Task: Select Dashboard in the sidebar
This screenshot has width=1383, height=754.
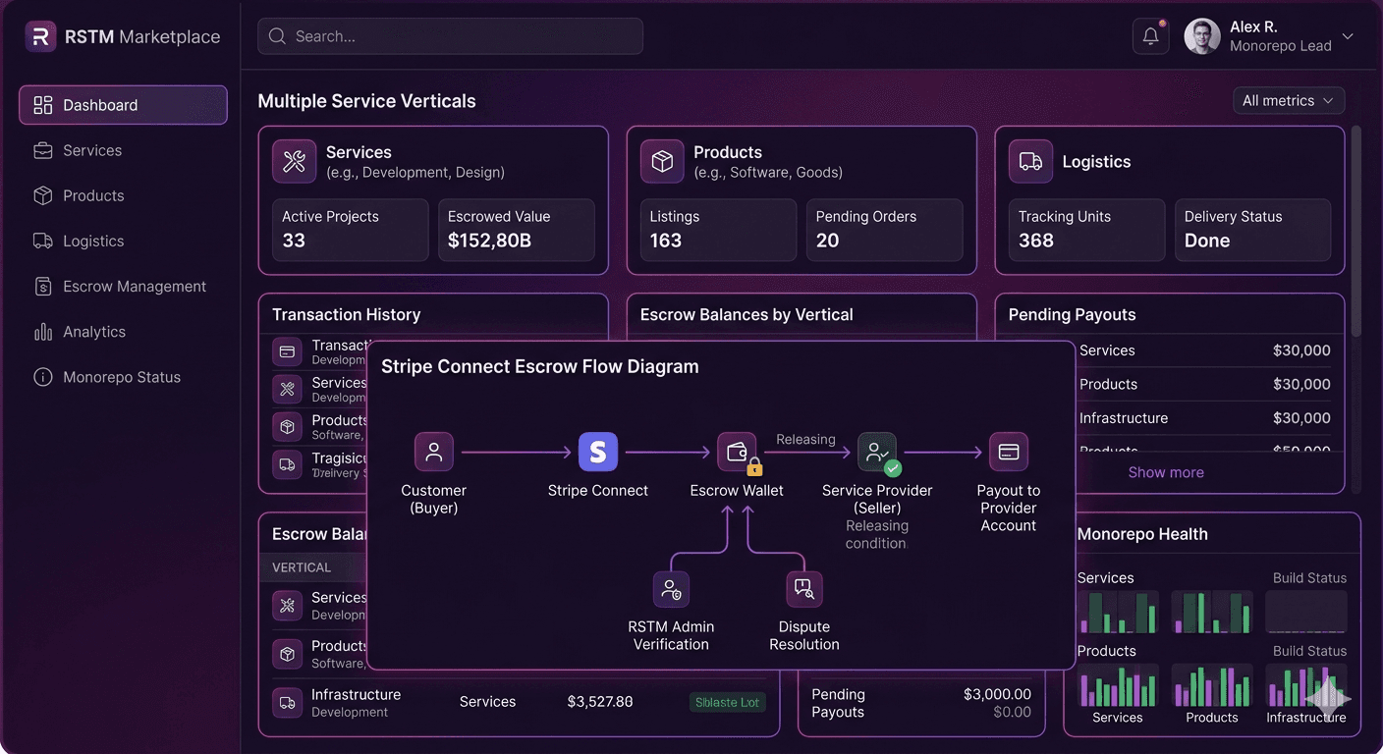Action: coord(123,105)
